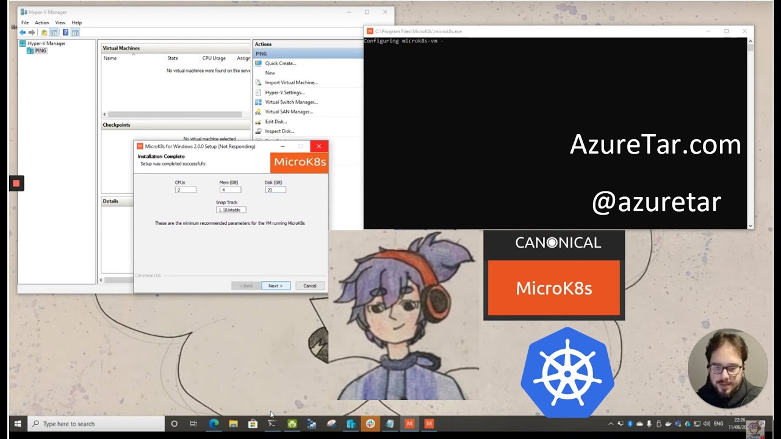Click the Up One Level folder icon

click(44, 32)
